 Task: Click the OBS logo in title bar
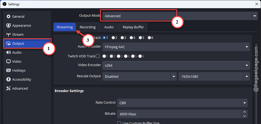tap(5, 4)
